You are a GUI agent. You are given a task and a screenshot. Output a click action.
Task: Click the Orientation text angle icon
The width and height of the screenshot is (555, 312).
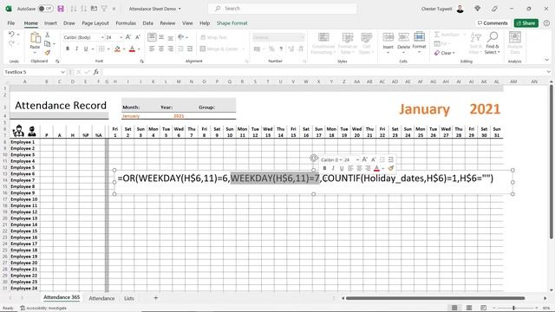(181, 37)
